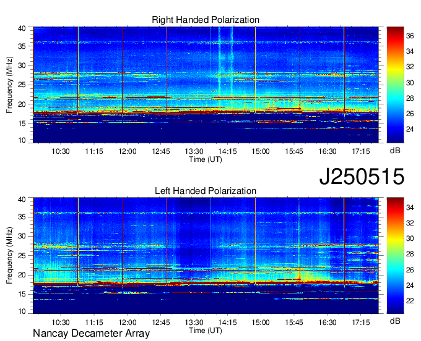Click dB label under Left Handed color bar
This screenshot has width=421, height=341.
pyautogui.click(x=395, y=321)
